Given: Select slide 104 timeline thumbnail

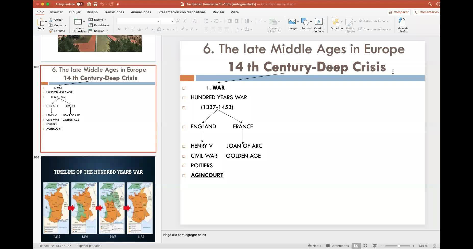Looking at the screenshot, I should pyautogui.click(x=98, y=199).
